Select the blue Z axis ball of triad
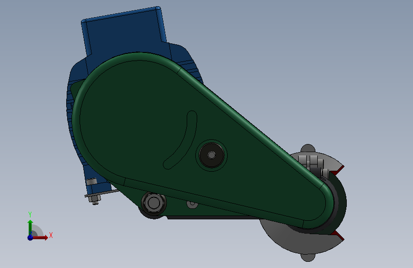 point(30,237)
